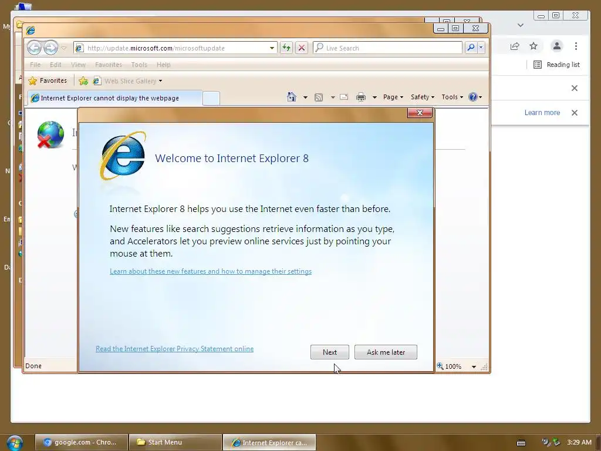The image size is (601, 451).
Task: Open the Tools menu in the menu bar
Action: [139, 65]
